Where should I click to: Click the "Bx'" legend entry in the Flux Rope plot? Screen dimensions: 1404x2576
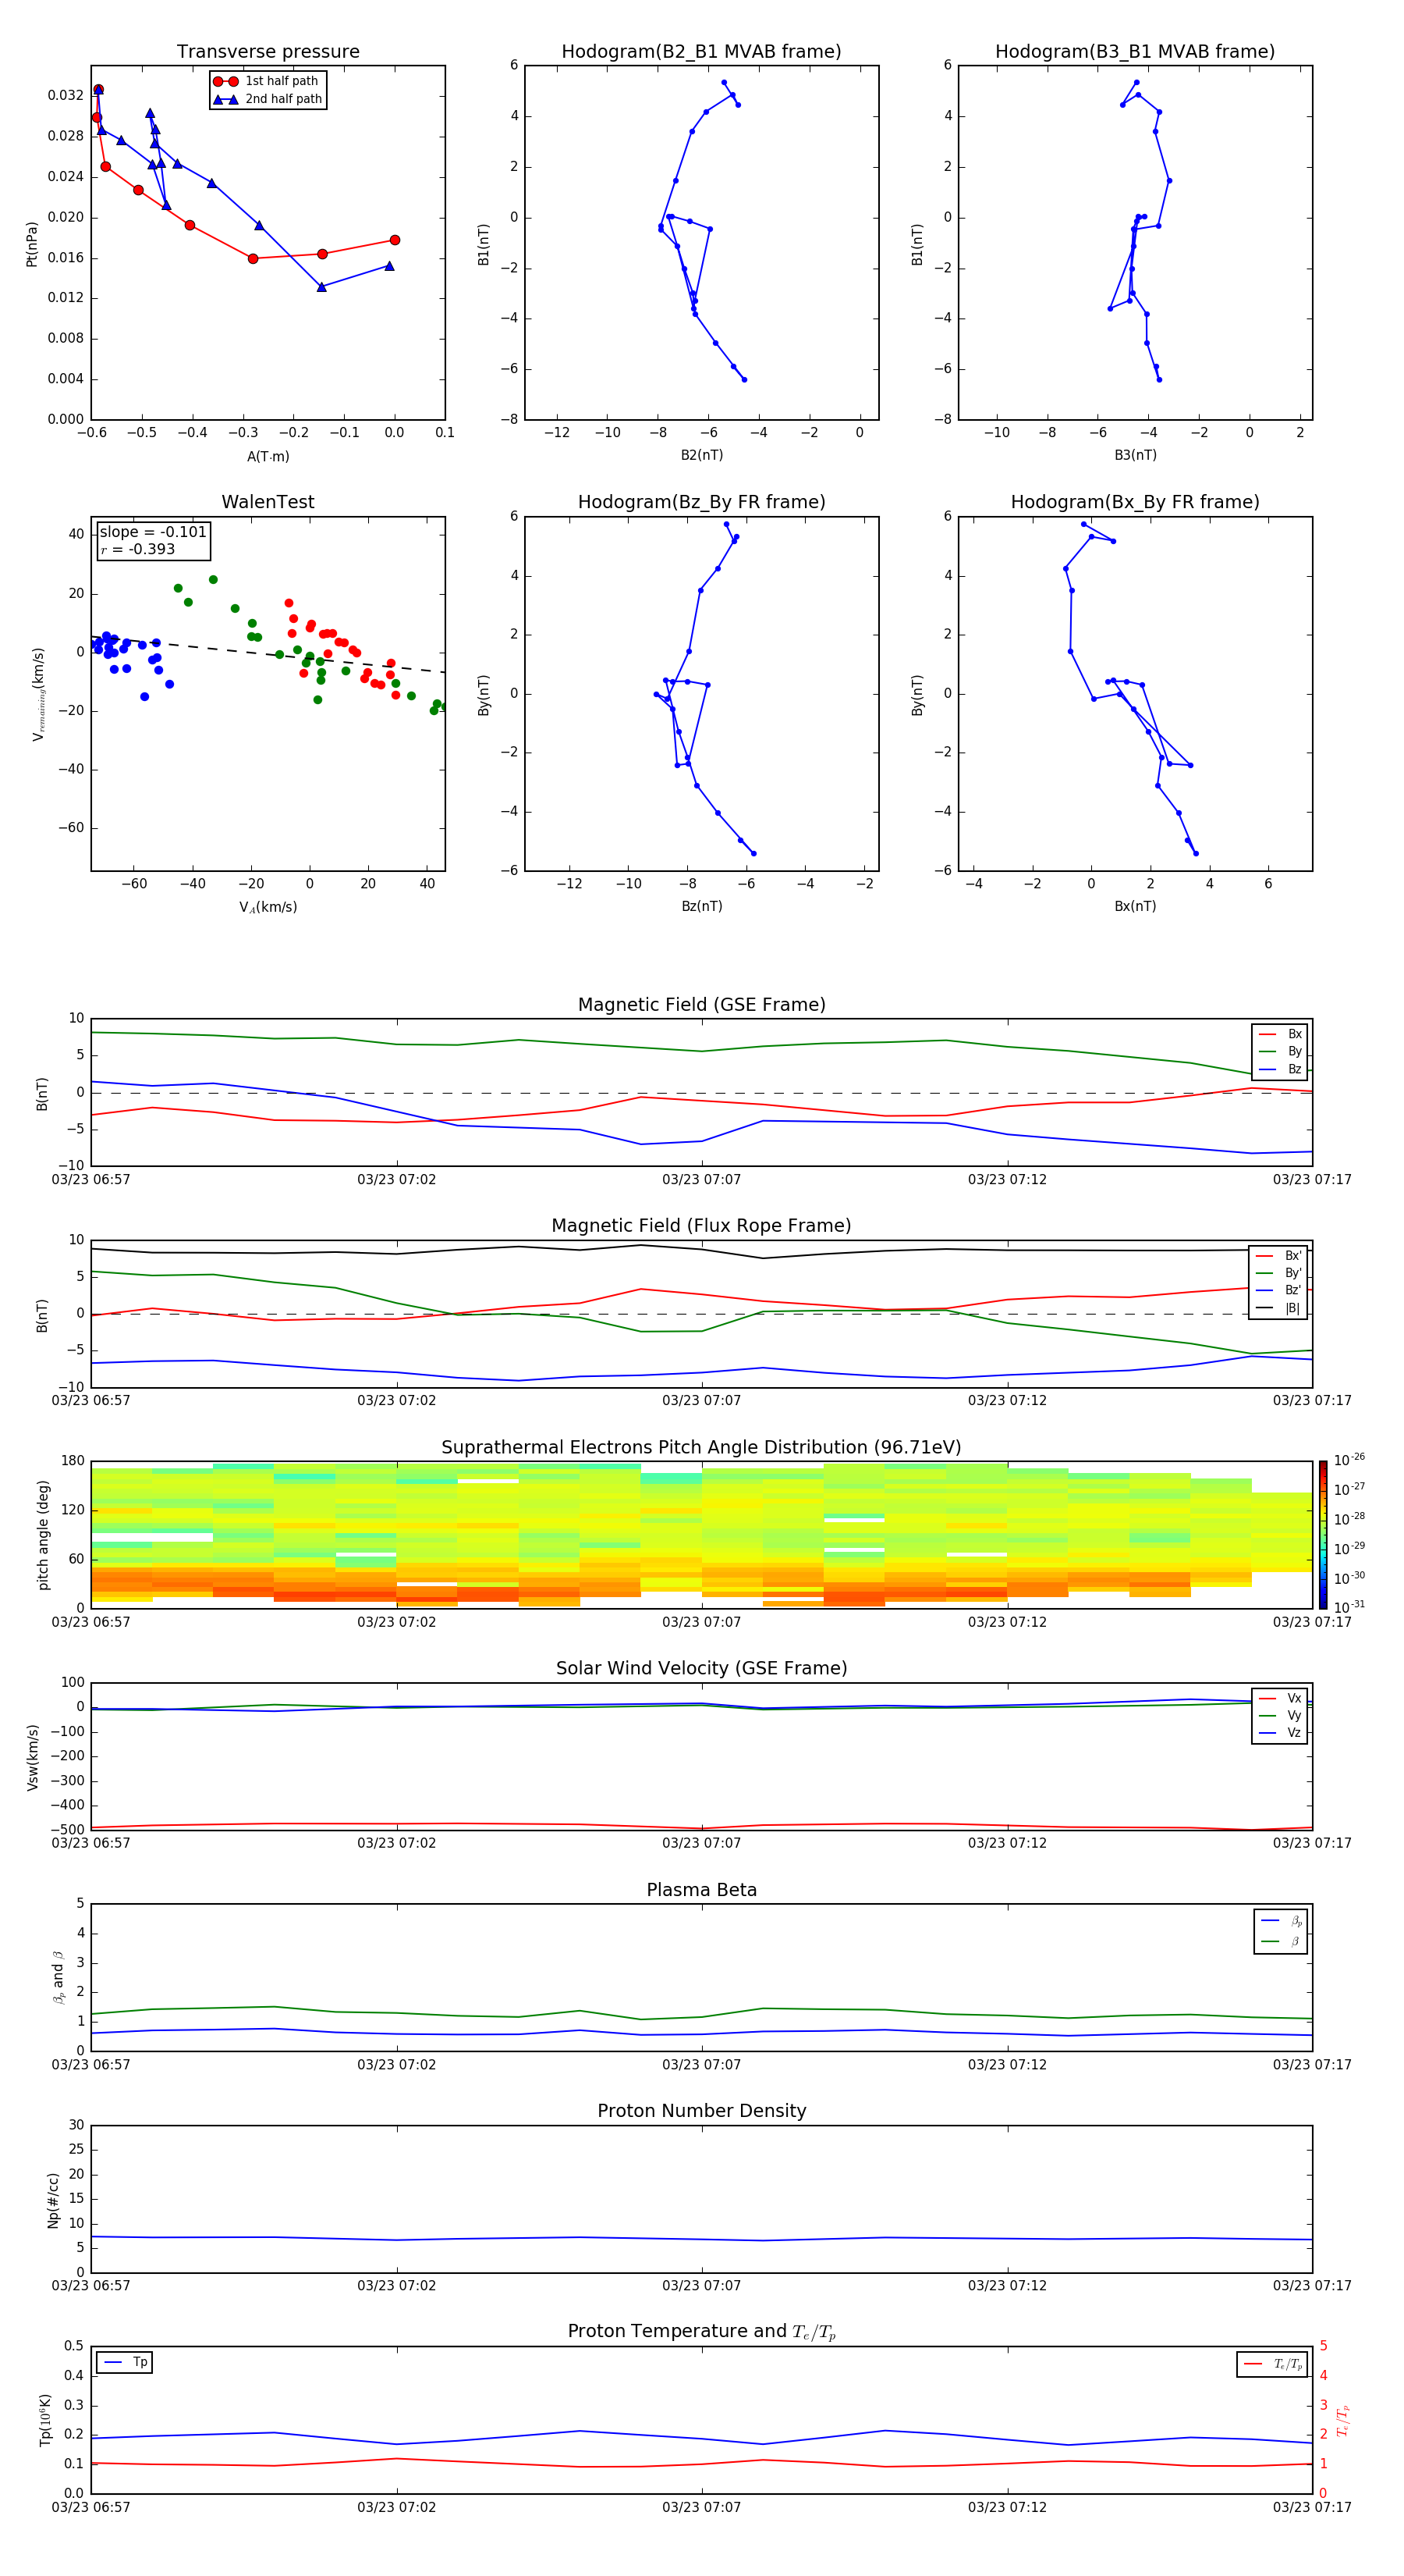pyautogui.click(x=1278, y=1256)
